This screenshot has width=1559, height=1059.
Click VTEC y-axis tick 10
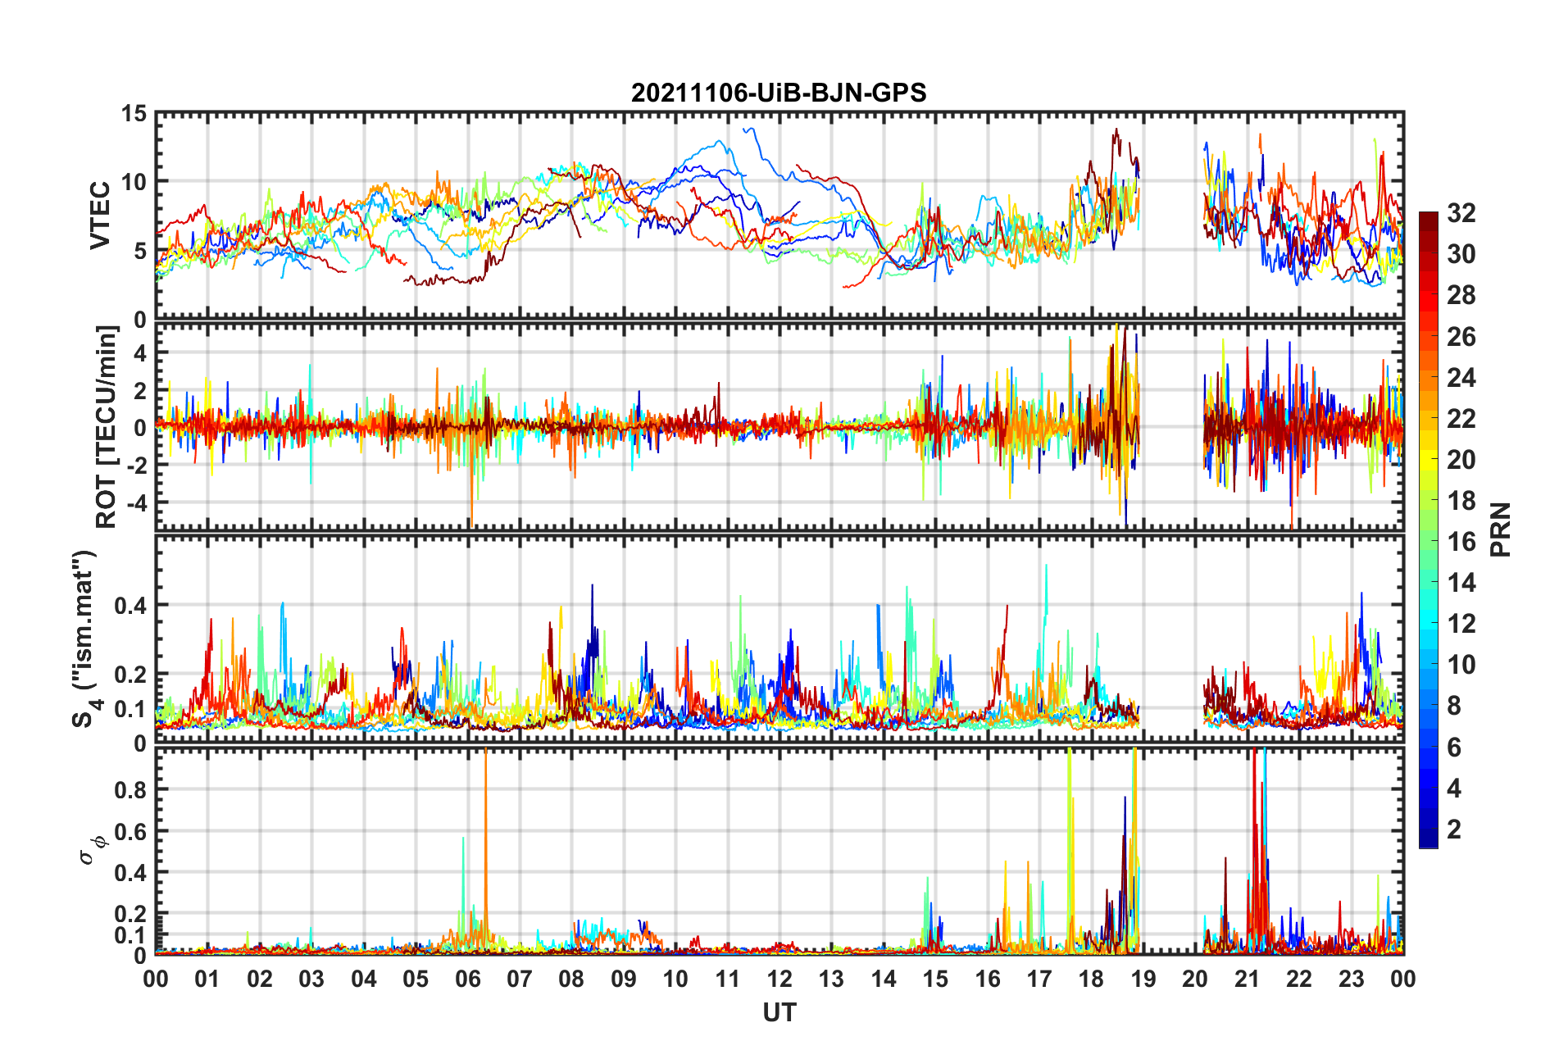pyautogui.click(x=134, y=182)
